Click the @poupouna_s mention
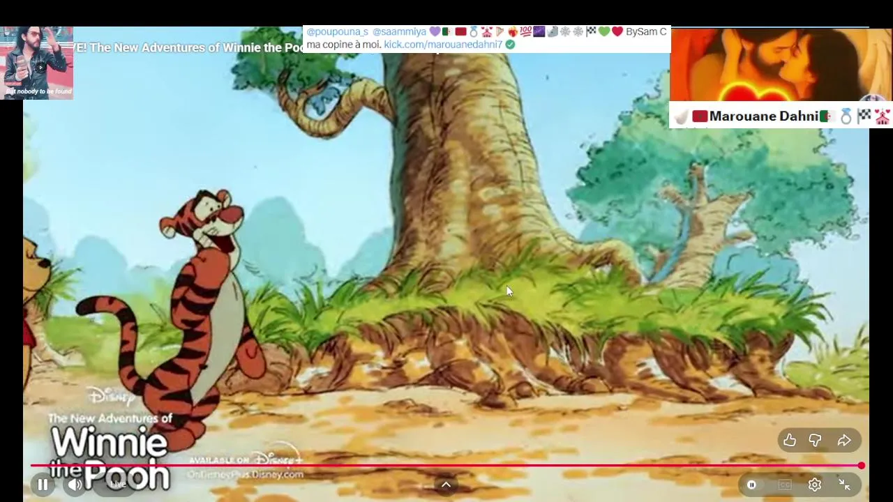This screenshot has width=893, height=502. point(337,31)
